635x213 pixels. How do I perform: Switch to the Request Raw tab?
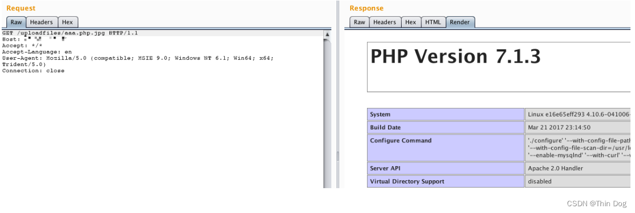click(16, 22)
